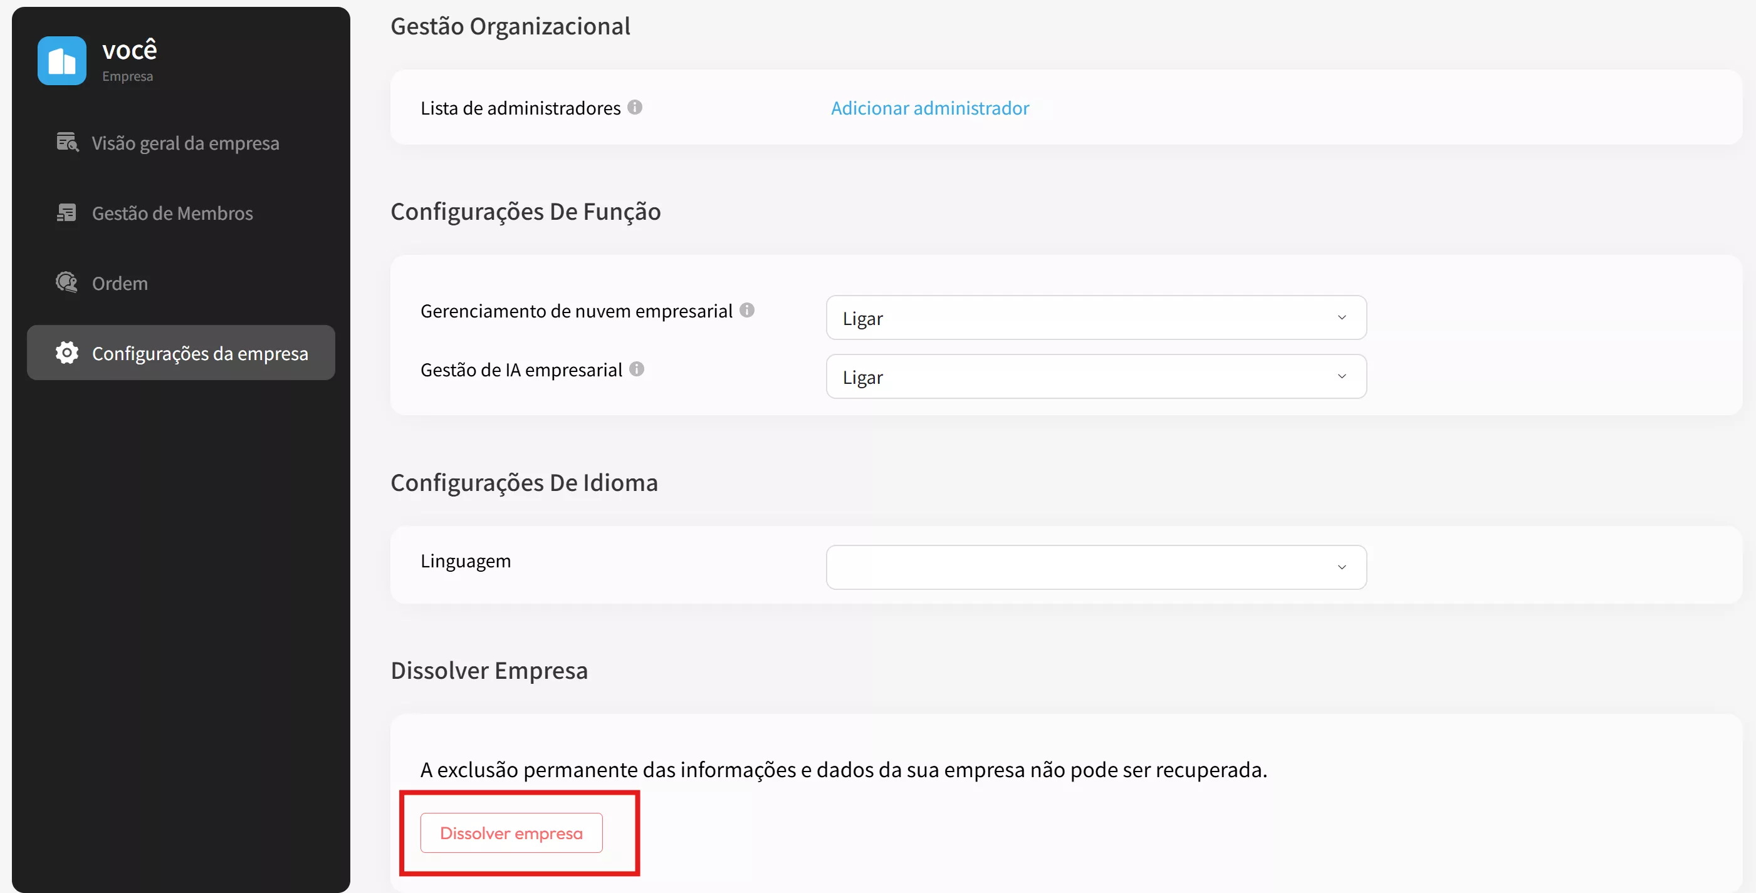The height and width of the screenshot is (893, 1756).
Task: Click the Dissolver empresa button
Action: pyautogui.click(x=511, y=833)
